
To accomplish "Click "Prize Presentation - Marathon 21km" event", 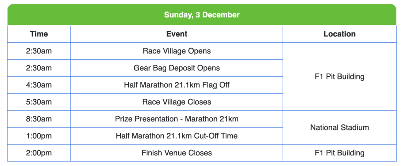I will [177, 119].
